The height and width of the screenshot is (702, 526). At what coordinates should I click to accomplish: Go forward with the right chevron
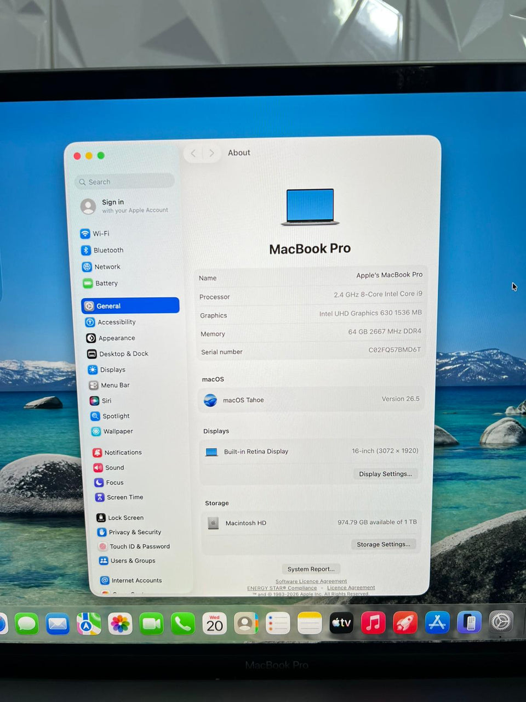[x=211, y=153]
